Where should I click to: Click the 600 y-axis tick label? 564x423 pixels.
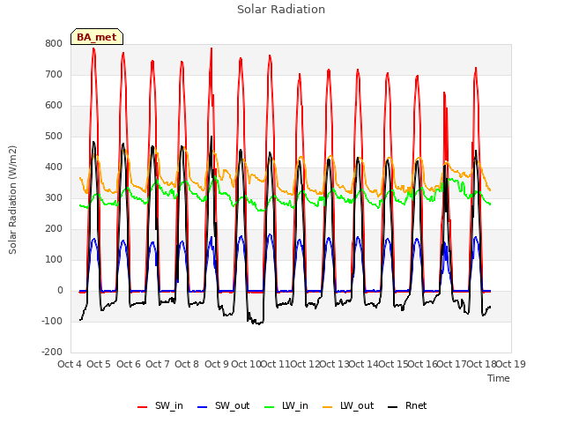(x=54, y=106)
